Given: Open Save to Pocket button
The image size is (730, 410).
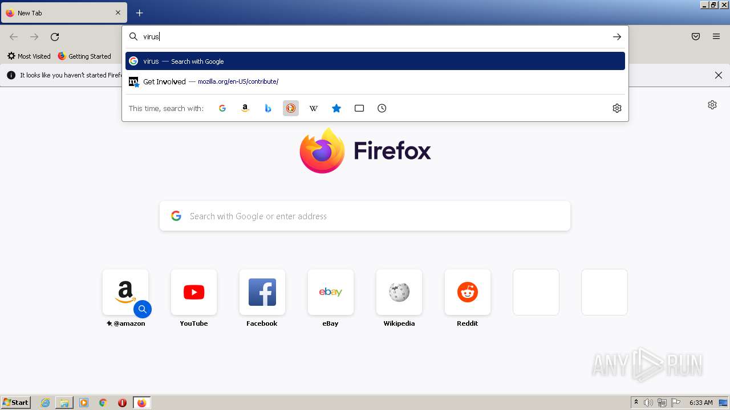Looking at the screenshot, I should pyautogui.click(x=696, y=37).
